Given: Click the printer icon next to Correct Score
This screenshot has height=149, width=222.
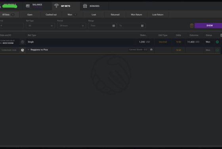Looking at the screenshot, I should [151, 50].
